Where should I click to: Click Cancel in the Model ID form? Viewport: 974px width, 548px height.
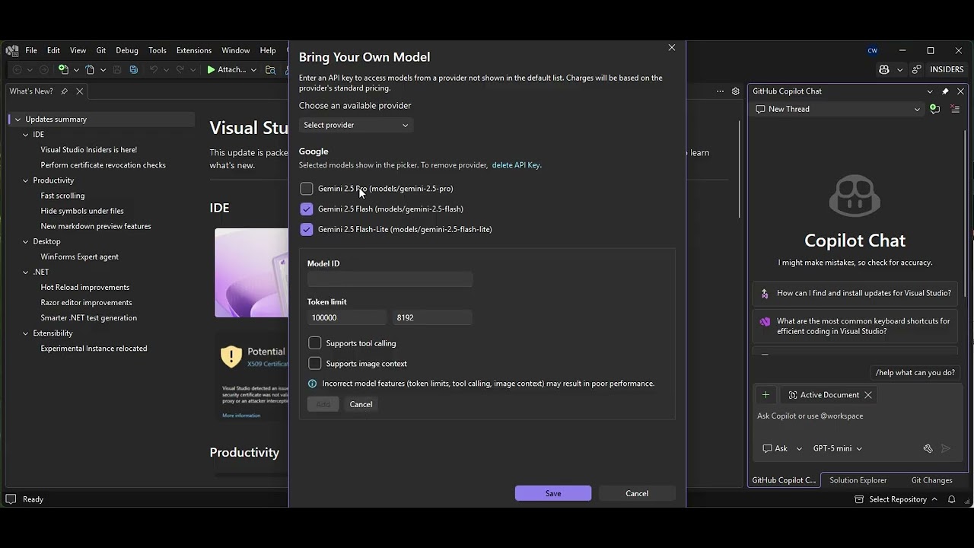click(x=361, y=404)
